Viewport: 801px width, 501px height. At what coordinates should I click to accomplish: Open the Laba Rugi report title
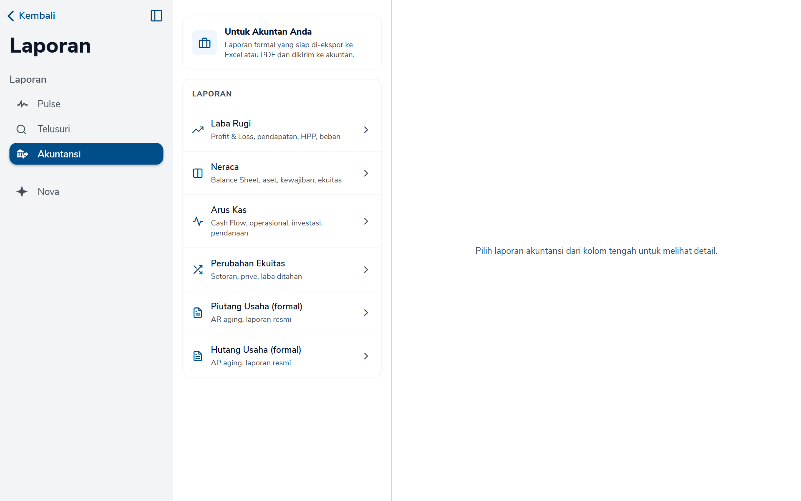pos(231,124)
